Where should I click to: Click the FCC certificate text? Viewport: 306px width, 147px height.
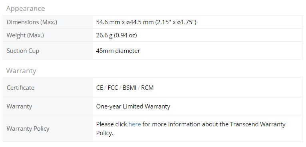pos(113,87)
